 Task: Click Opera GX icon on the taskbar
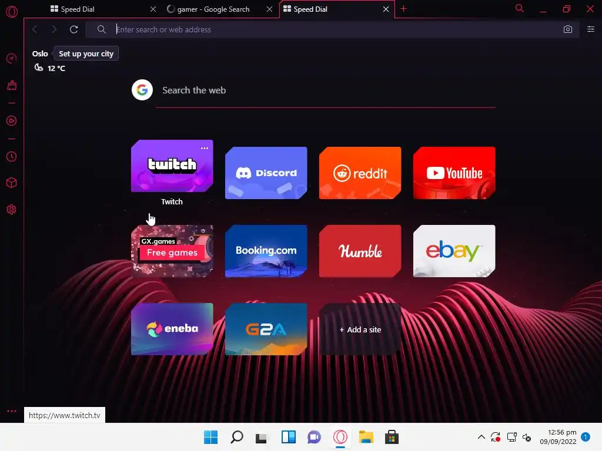(x=340, y=437)
